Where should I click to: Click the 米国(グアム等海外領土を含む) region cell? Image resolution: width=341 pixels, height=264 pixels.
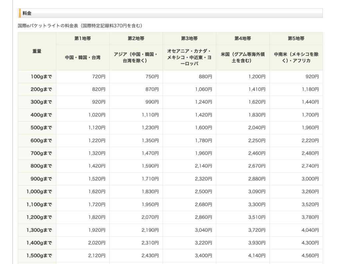[x=242, y=57]
